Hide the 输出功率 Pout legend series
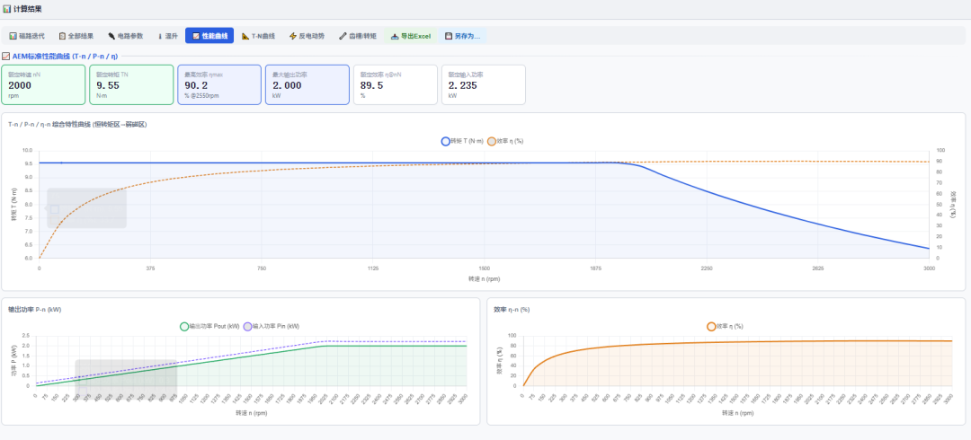 click(209, 326)
